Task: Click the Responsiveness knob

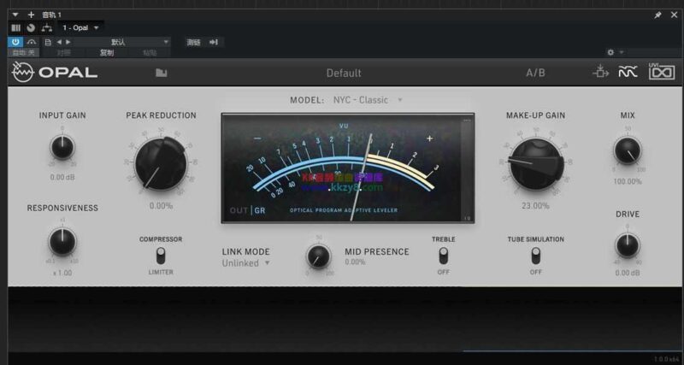Action: [x=62, y=241]
